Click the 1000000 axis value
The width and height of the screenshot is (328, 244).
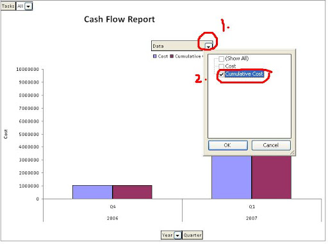tap(29, 186)
